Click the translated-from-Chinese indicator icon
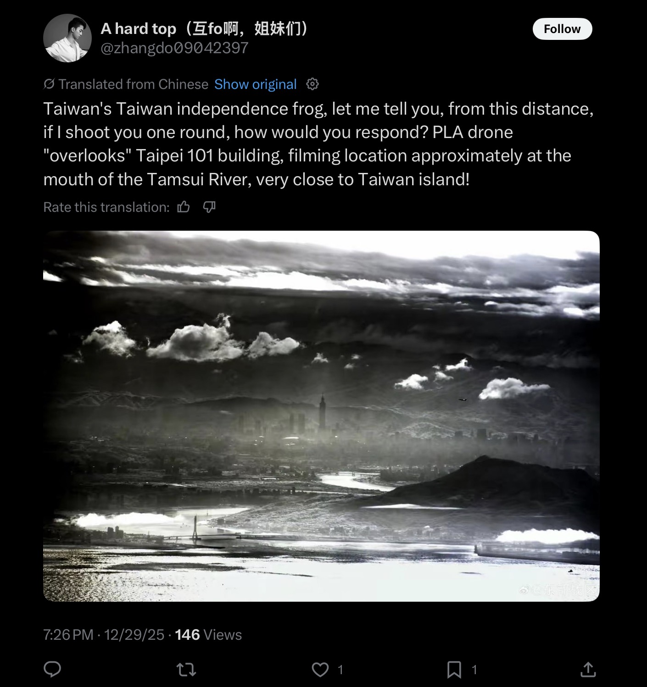Viewport: 647px width, 687px height. (x=49, y=84)
